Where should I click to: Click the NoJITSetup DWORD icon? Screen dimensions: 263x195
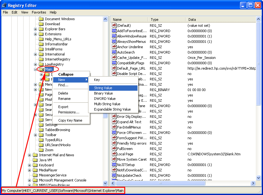pyautogui.click(x=114, y=164)
